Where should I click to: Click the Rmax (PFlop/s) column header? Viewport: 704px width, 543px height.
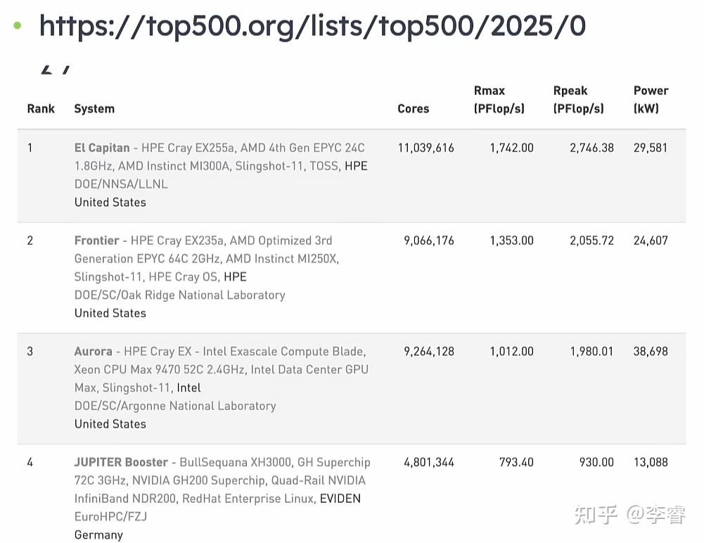point(499,99)
